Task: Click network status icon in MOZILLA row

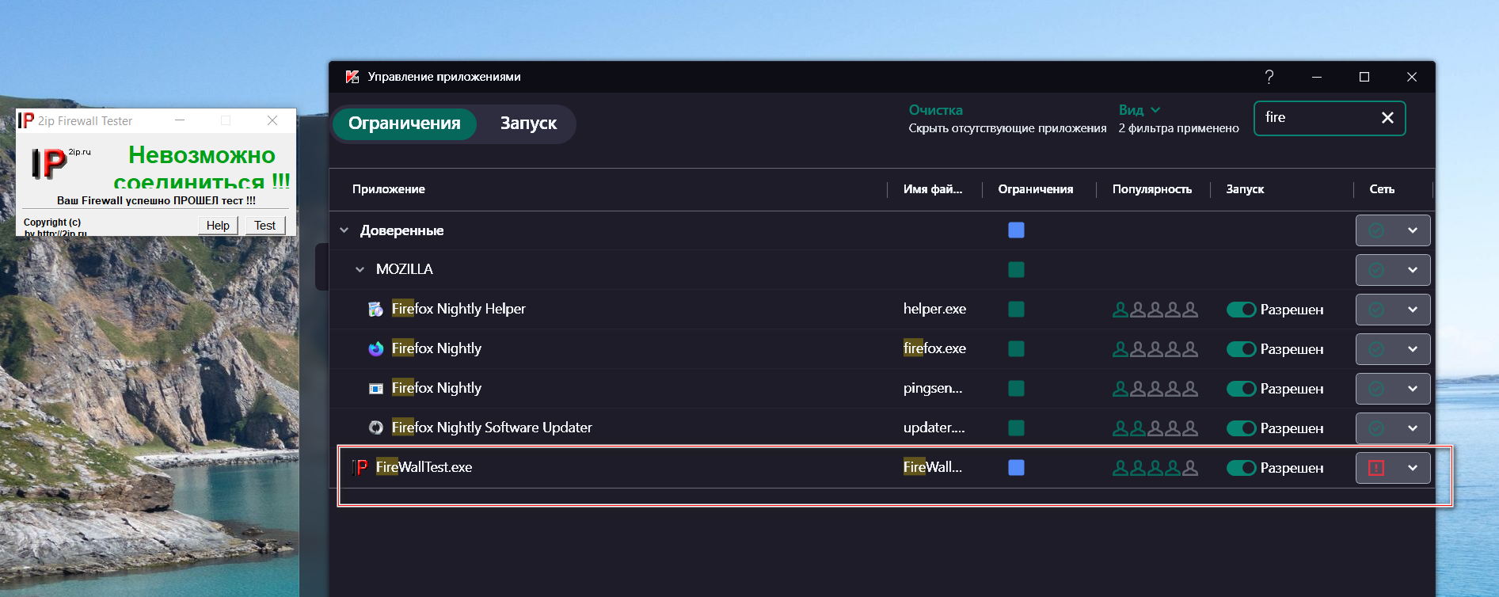Action: [1376, 270]
